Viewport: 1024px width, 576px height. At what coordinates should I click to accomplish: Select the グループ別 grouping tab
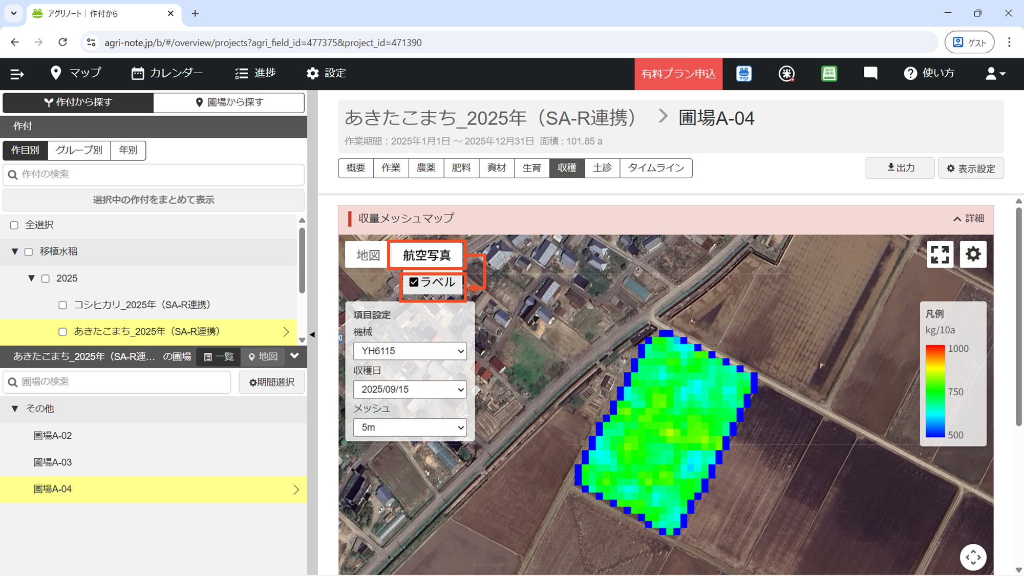[79, 150]
